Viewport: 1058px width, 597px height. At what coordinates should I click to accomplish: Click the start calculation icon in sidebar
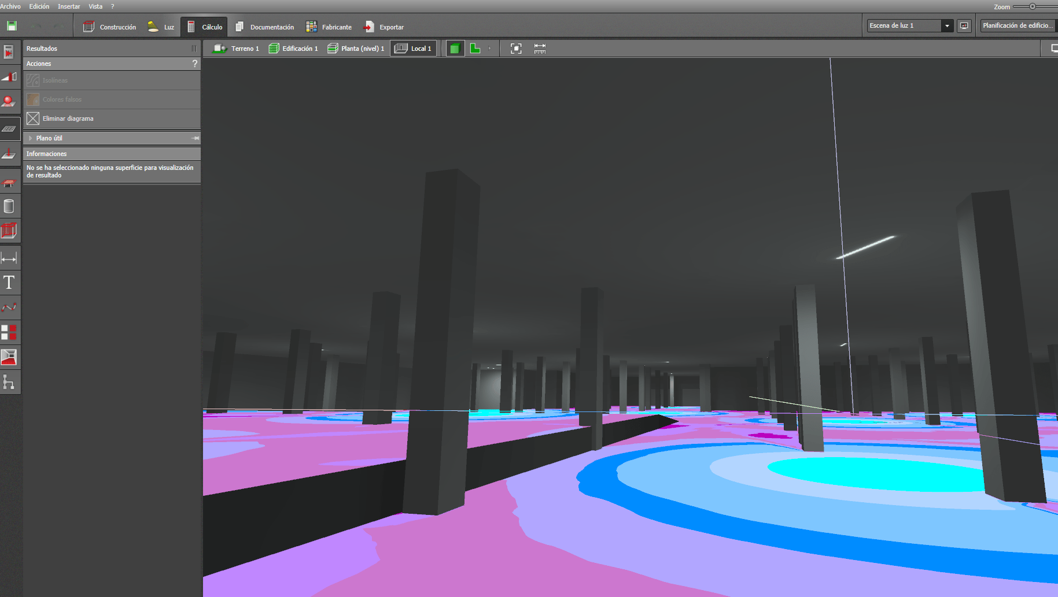coord(9,53)
